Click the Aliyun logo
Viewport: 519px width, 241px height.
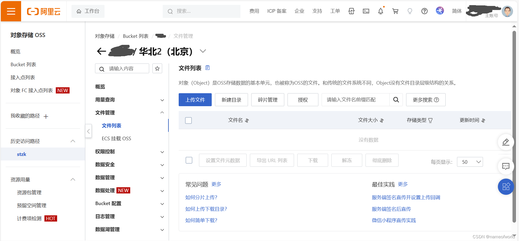point(44,11)
